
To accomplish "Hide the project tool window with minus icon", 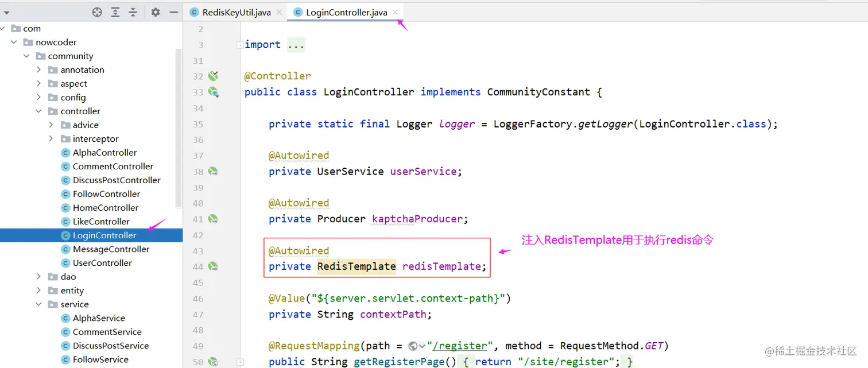I will pyautogui.click(x=173, y=12).
